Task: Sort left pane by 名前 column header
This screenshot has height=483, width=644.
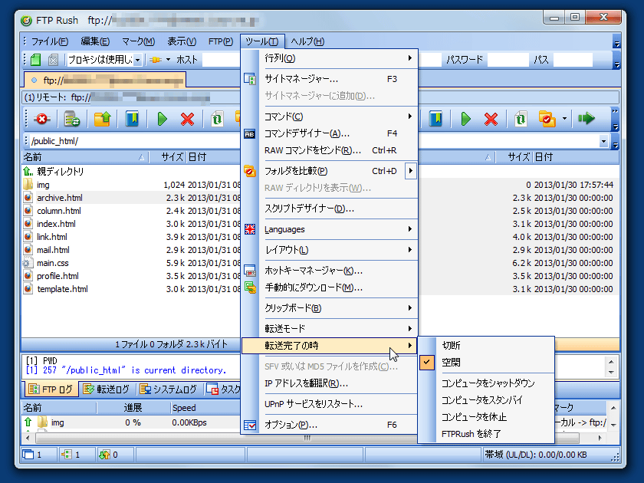Action: pos(85,157)
